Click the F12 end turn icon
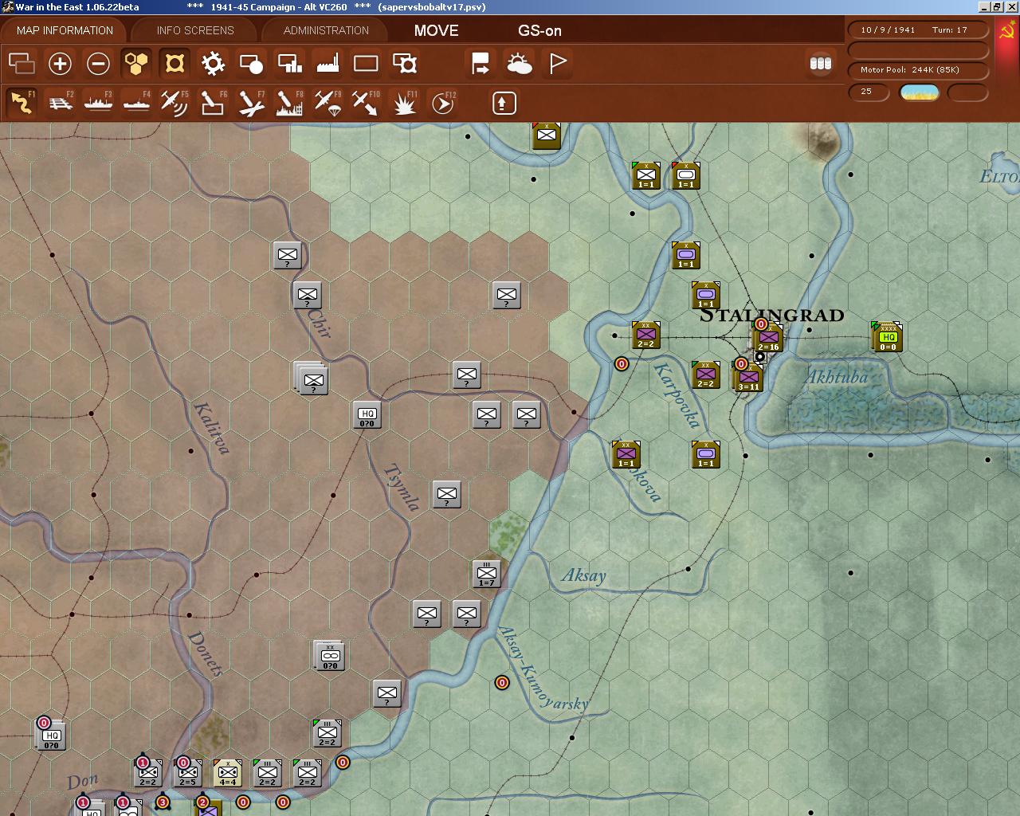Viewport: 1020px width, 816px height. pos(442,103)
